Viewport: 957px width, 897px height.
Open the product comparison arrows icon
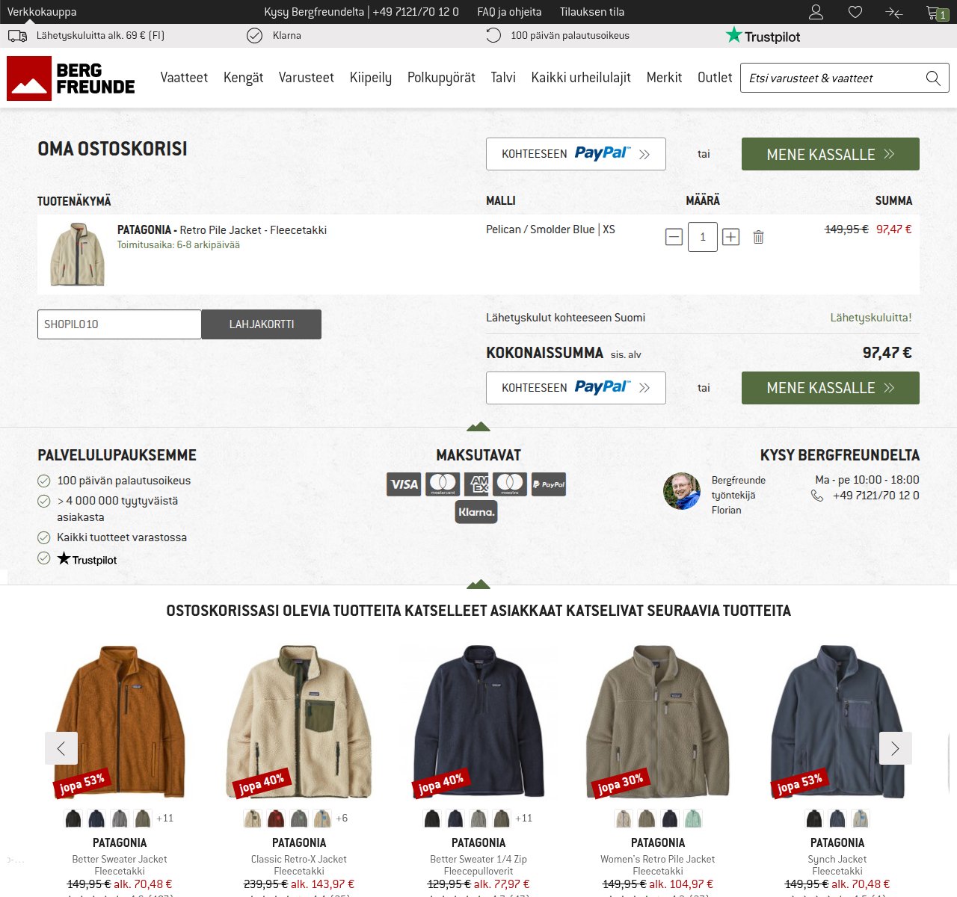(894, 13)
